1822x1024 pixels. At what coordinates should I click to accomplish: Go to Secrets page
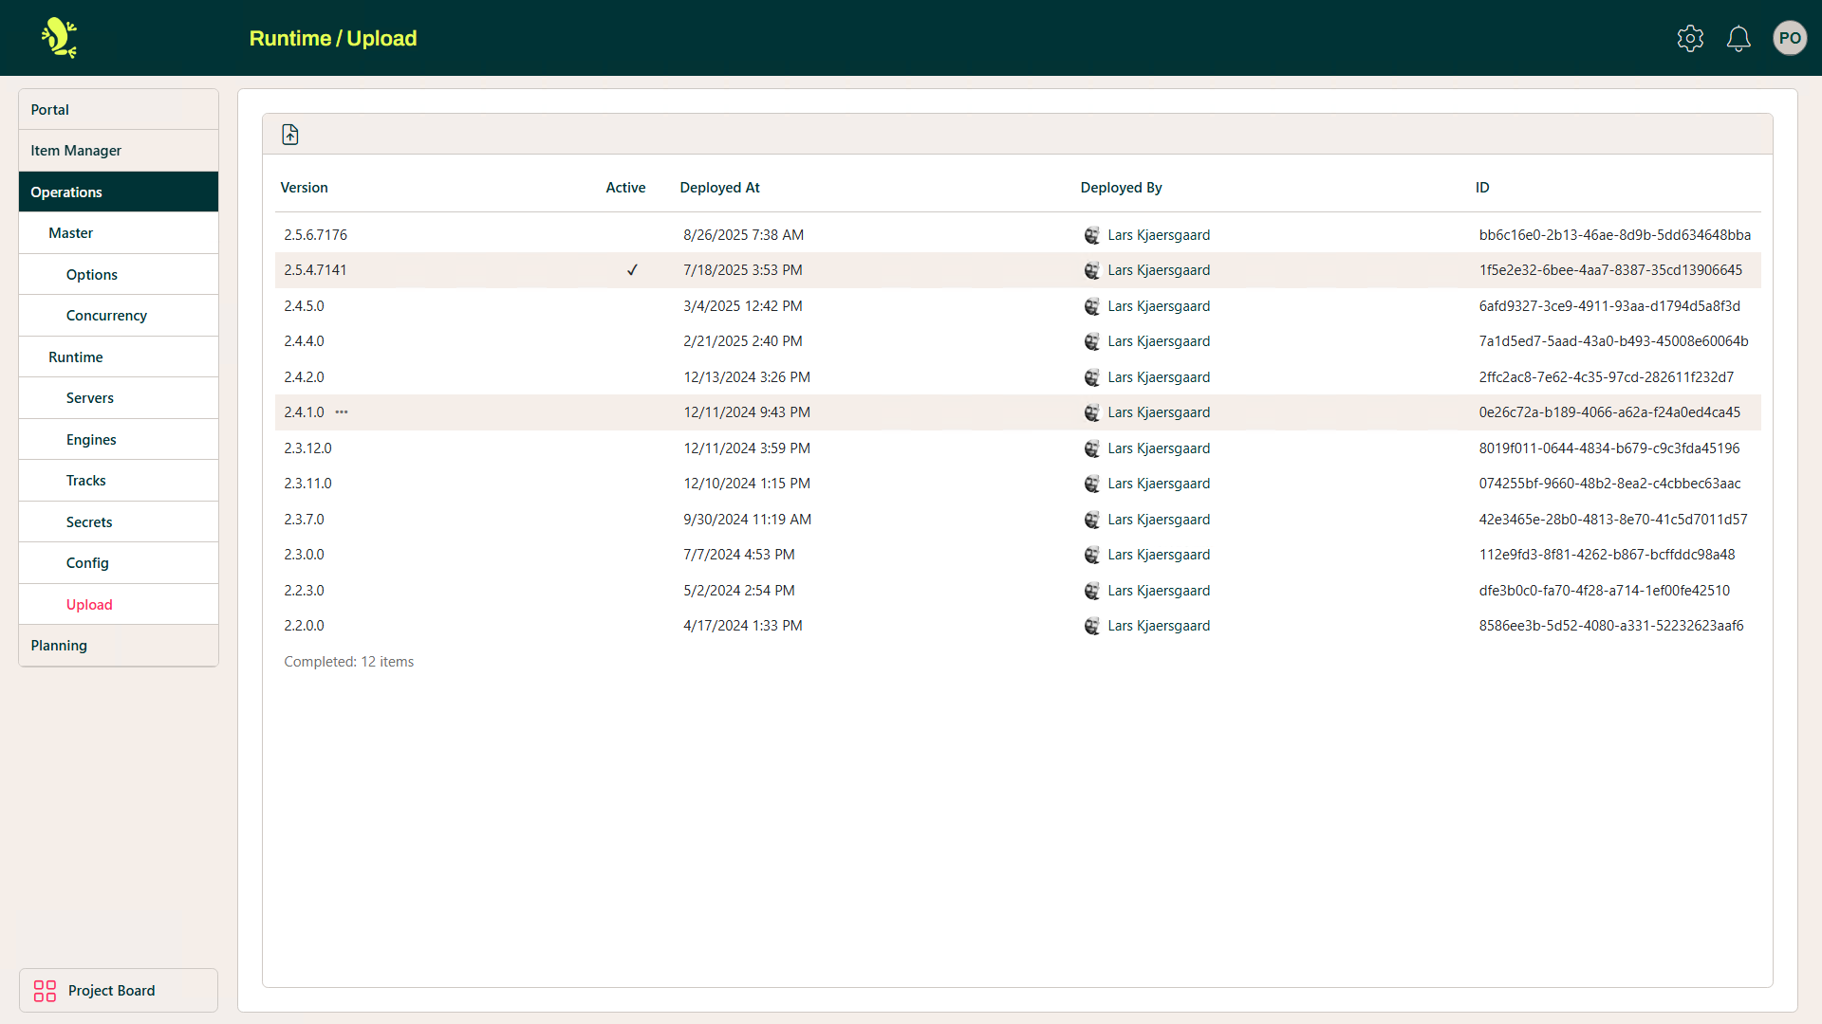coord(119,522)
